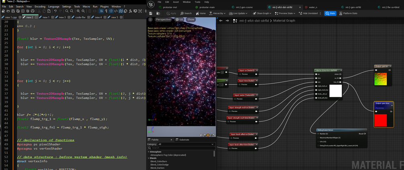The height and width of the screenshot is (170, 404).
Task: Toggle Hide Unrelated nodes
Action: tap(308, 13)
